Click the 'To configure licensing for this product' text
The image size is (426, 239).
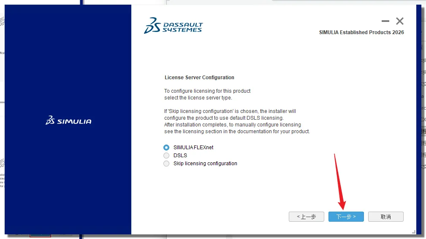pyautogui.click(x=207, y=91)
